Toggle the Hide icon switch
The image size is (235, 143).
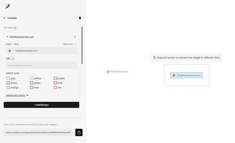tap(75, 44)
